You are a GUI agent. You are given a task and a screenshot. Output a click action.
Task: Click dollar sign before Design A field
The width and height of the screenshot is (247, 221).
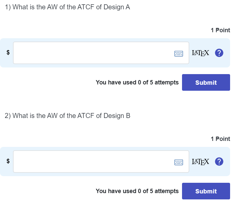tap(8, 53)
